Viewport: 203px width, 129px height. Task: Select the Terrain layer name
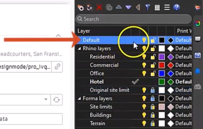tap(97, 124)
